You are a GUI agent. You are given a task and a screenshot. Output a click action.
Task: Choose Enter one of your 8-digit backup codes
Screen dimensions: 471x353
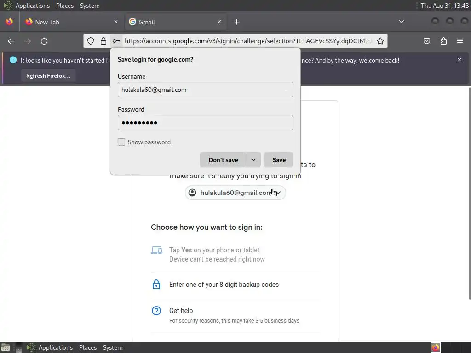(x=235, y=285)
